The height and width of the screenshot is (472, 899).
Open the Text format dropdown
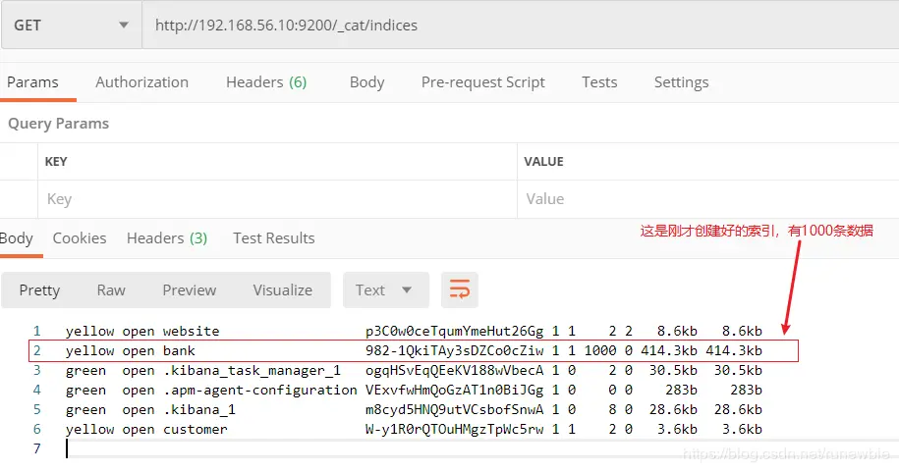(x=384, y=289)
